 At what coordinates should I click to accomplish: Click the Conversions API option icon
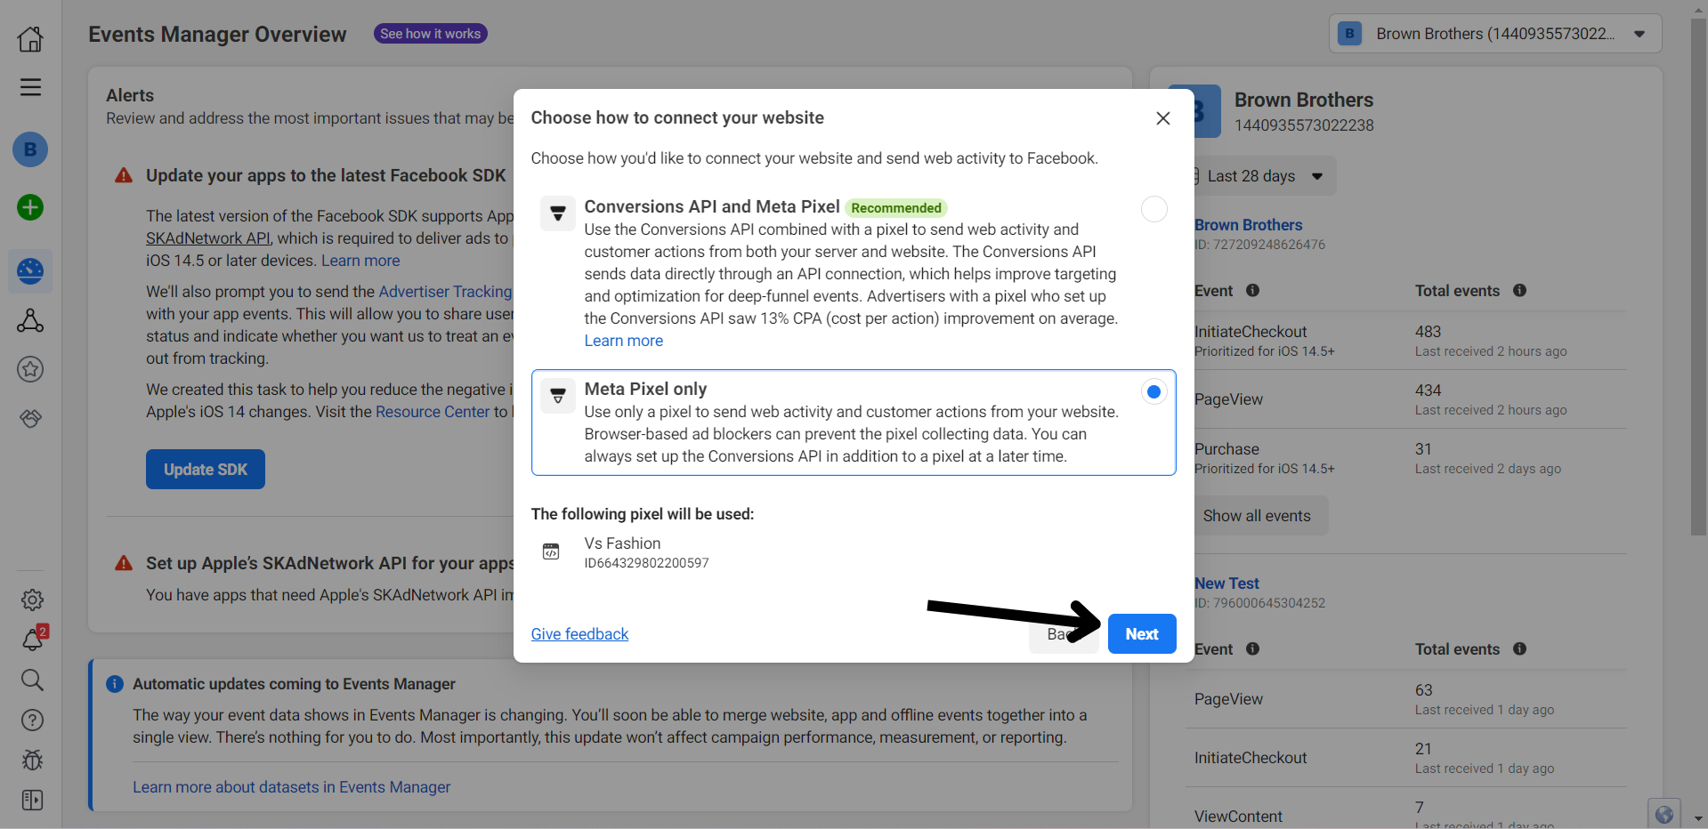click(558, 213)
